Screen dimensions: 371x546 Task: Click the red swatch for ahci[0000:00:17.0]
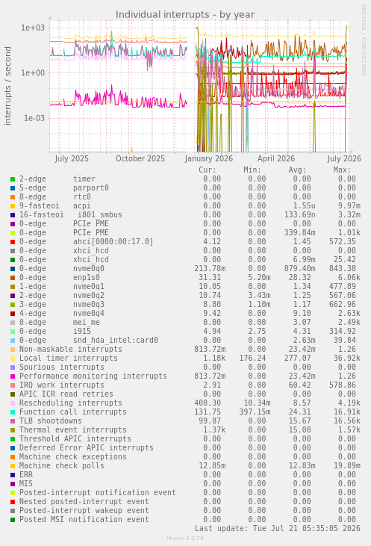(x=13, y=242)
